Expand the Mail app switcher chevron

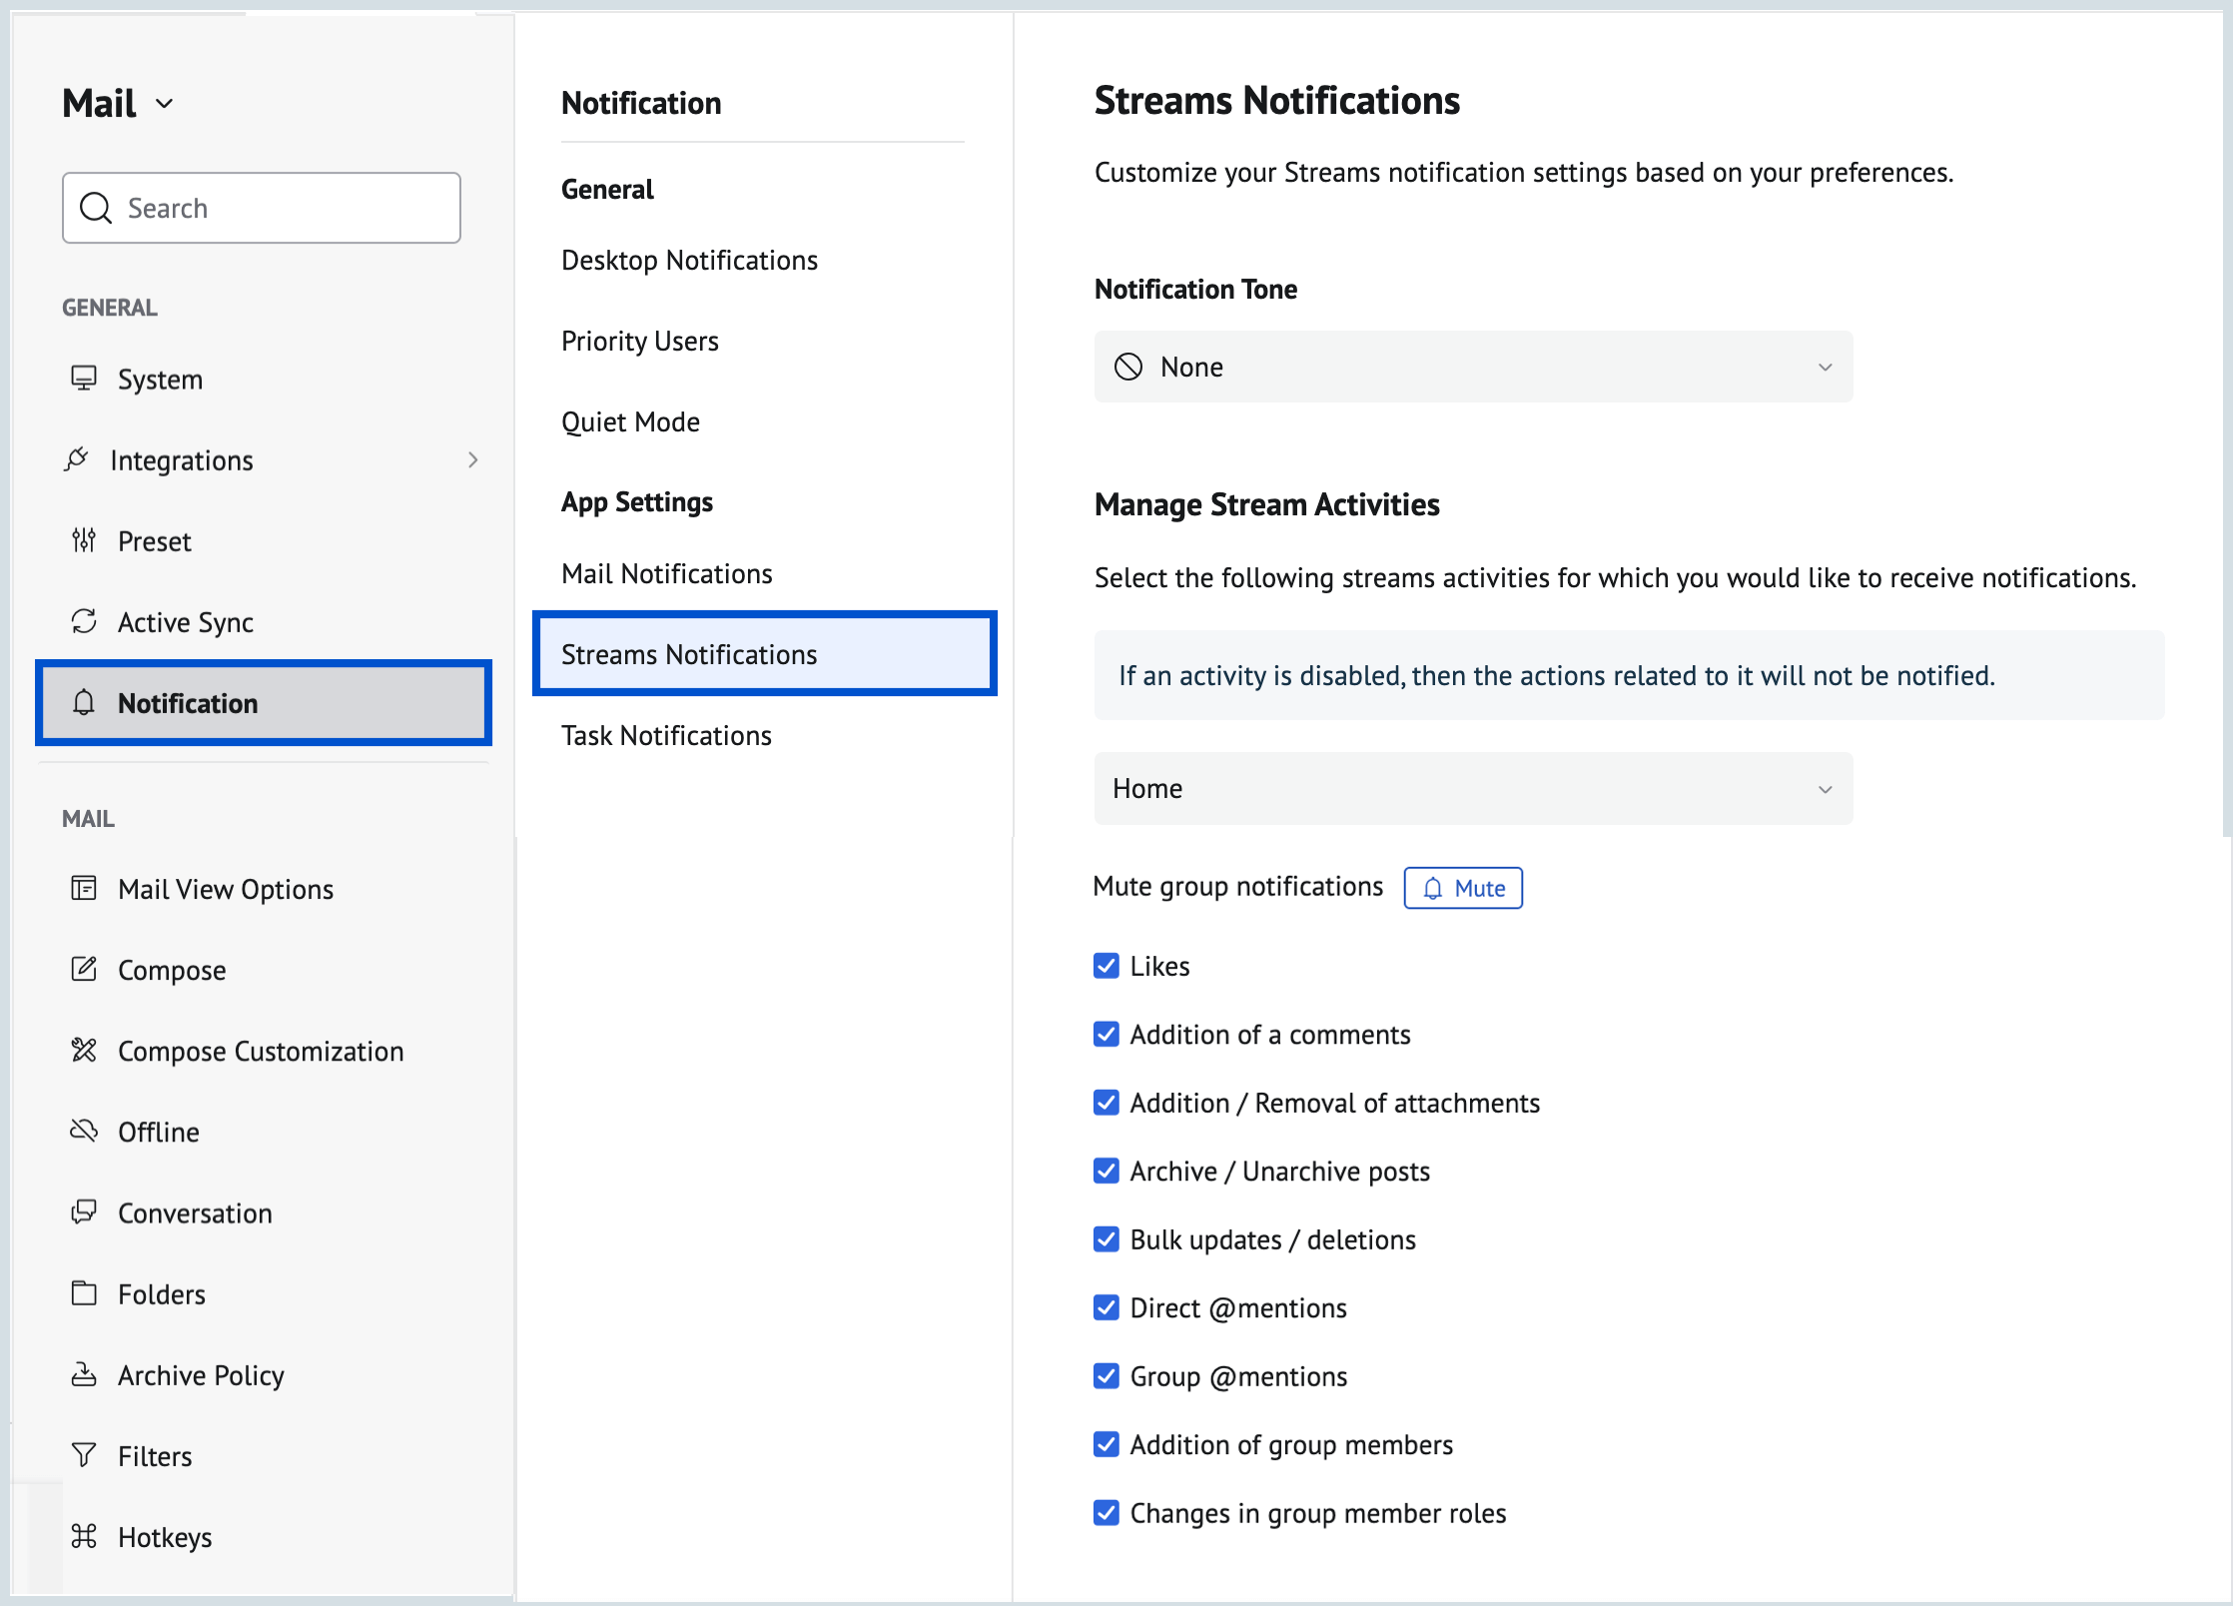(165, 104)
